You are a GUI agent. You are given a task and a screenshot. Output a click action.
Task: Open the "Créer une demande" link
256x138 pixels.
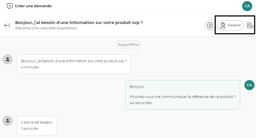coord(33,6)
